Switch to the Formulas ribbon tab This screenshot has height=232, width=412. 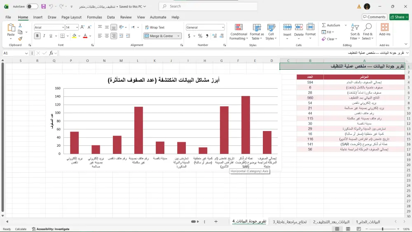[94, 17]
